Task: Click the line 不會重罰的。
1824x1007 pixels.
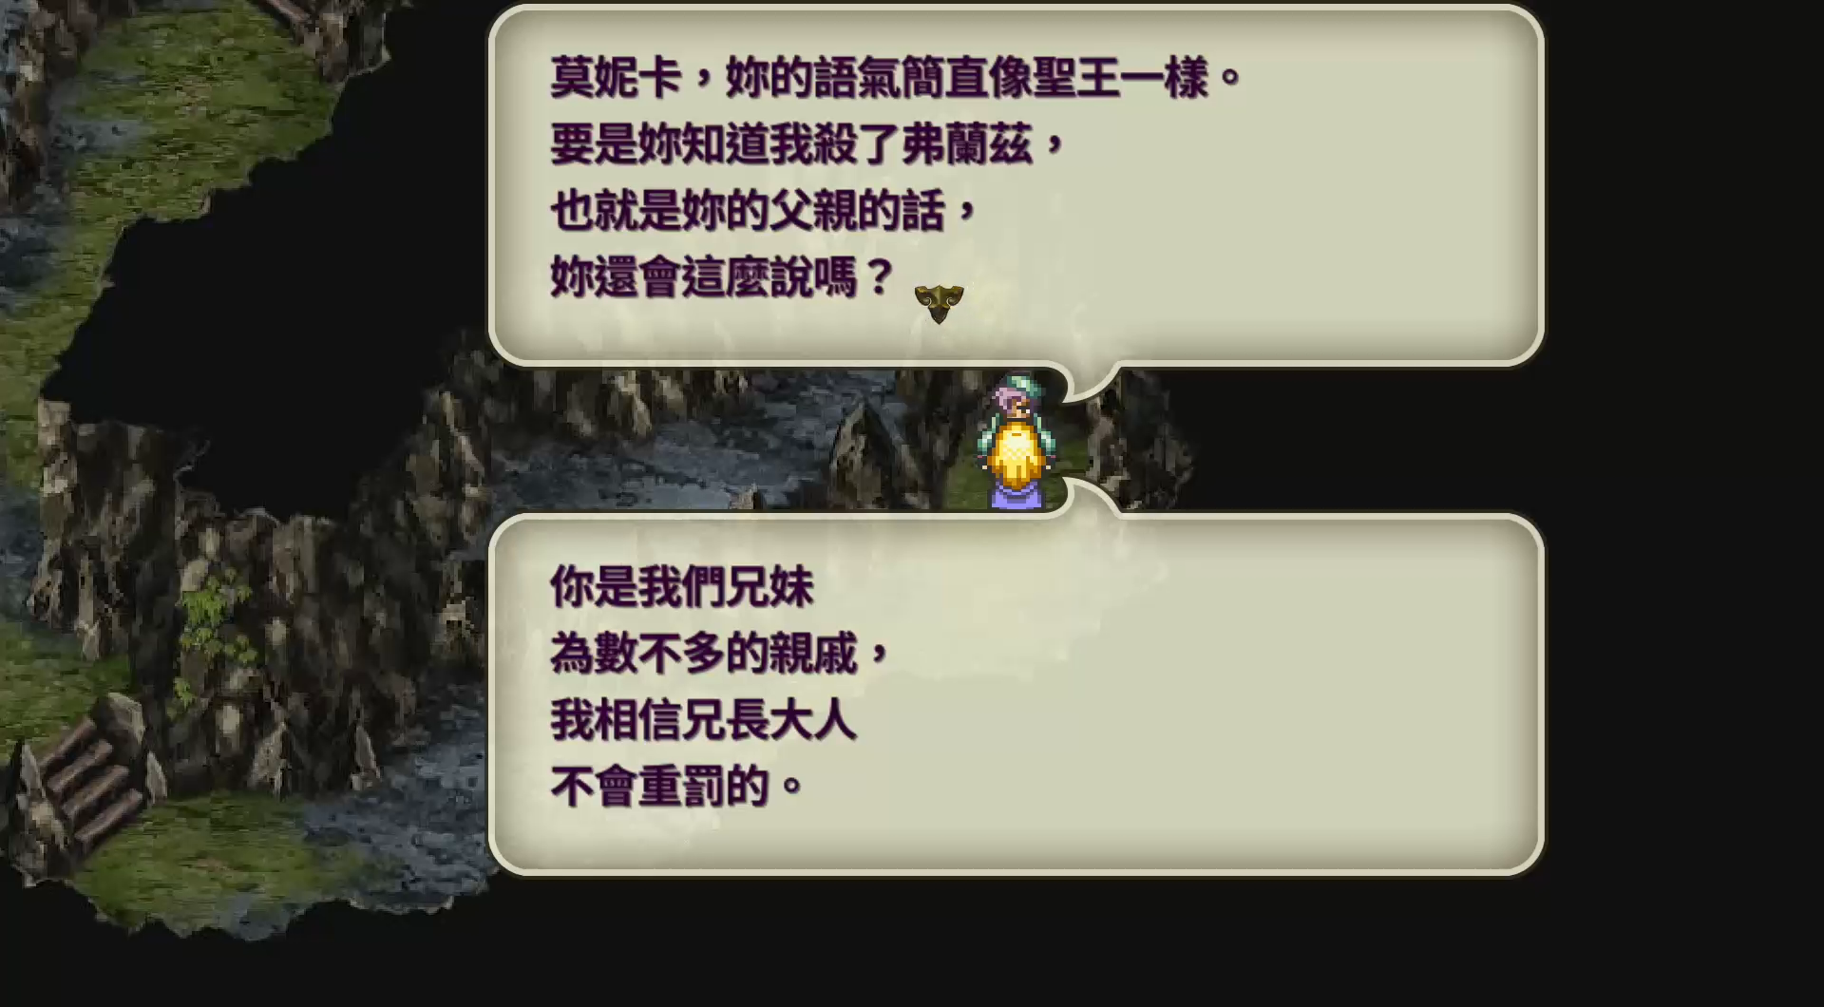Action: 677,787
